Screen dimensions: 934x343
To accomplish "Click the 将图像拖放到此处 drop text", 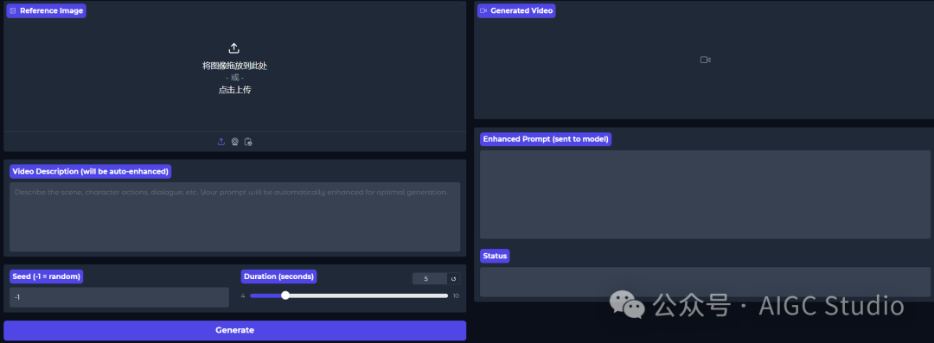I will [x=234, y=66].
